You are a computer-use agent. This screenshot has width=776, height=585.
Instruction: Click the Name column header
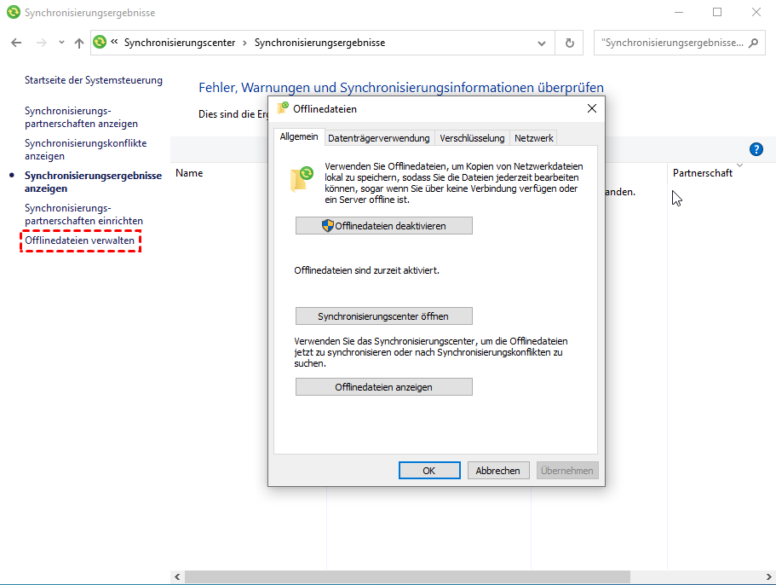click(189, 173)
